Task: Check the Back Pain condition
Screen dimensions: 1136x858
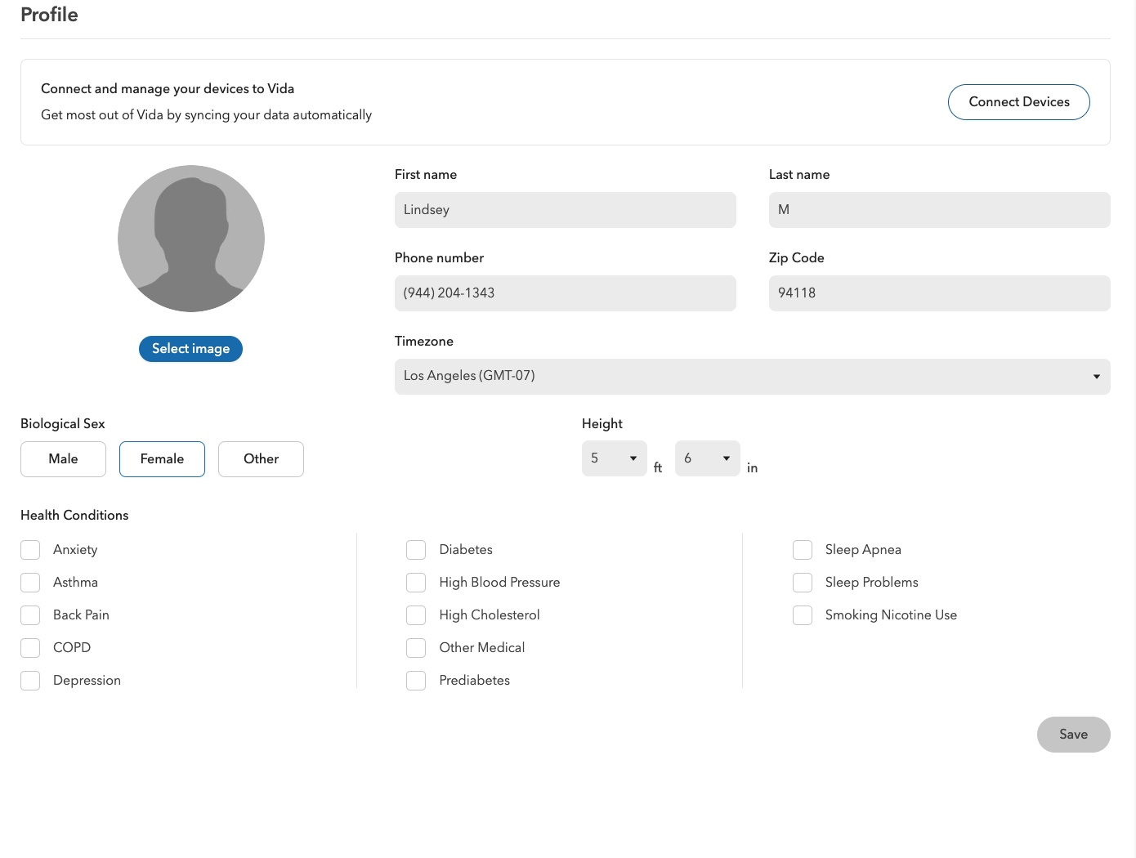Action: 30,614
